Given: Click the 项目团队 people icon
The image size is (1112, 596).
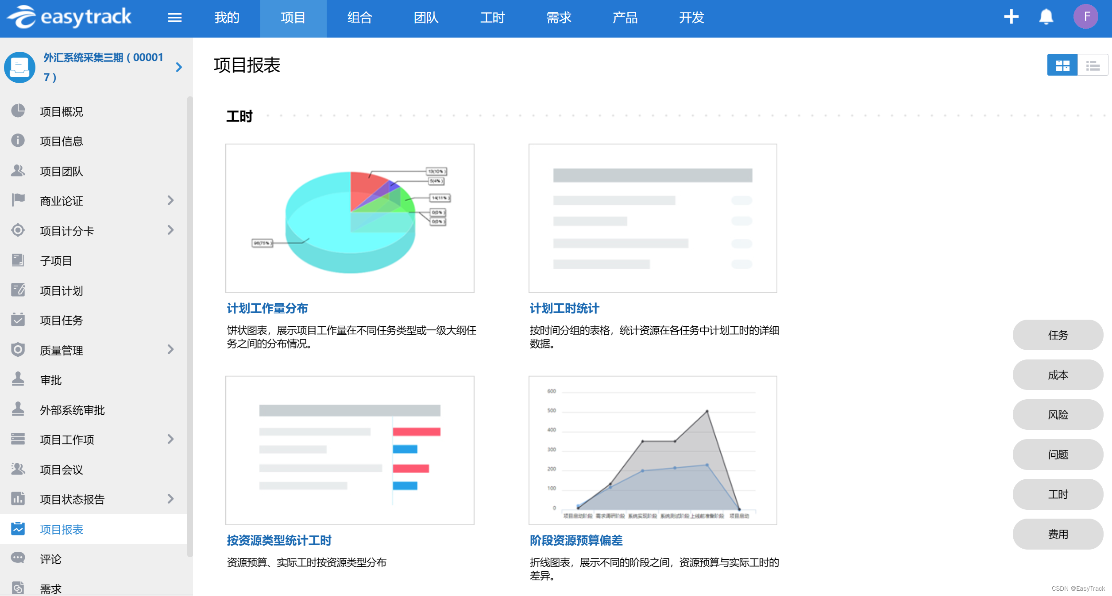Looking at the screenshot, I should (x=18, y=170).
